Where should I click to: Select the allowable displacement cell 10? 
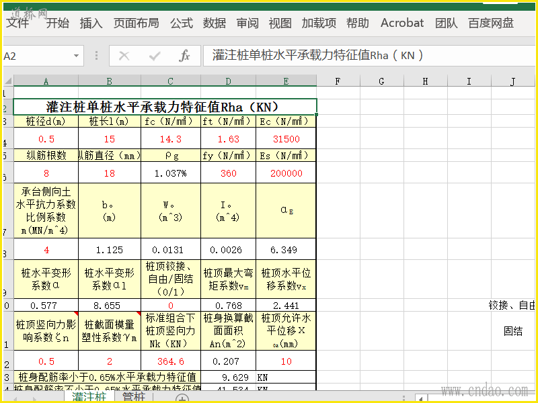(286, 361)
